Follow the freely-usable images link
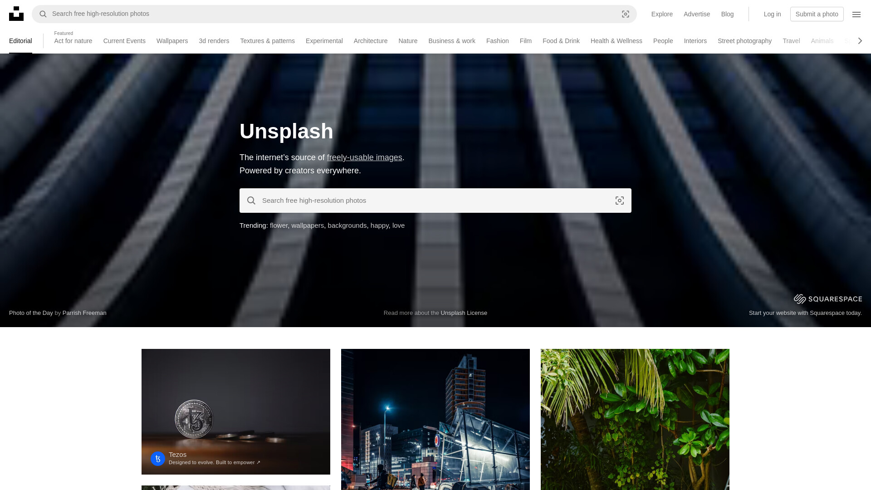The height and width of the screenshot is (490, 871). (x=364, y=157)
